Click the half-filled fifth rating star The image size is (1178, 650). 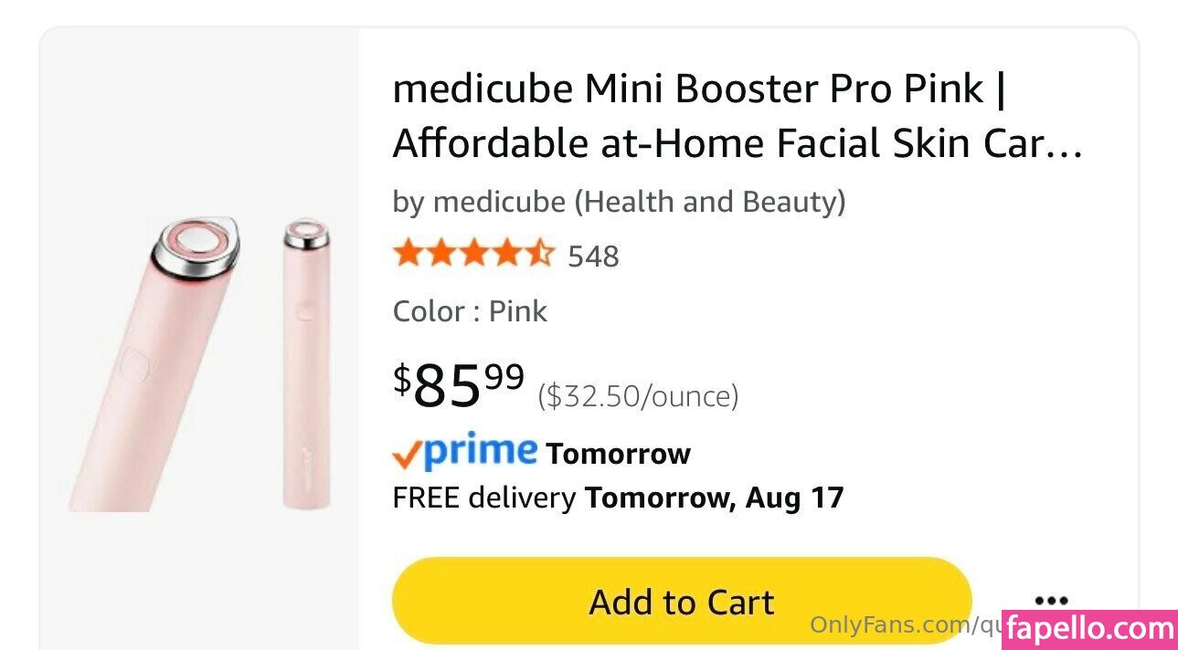coord(541,254)
